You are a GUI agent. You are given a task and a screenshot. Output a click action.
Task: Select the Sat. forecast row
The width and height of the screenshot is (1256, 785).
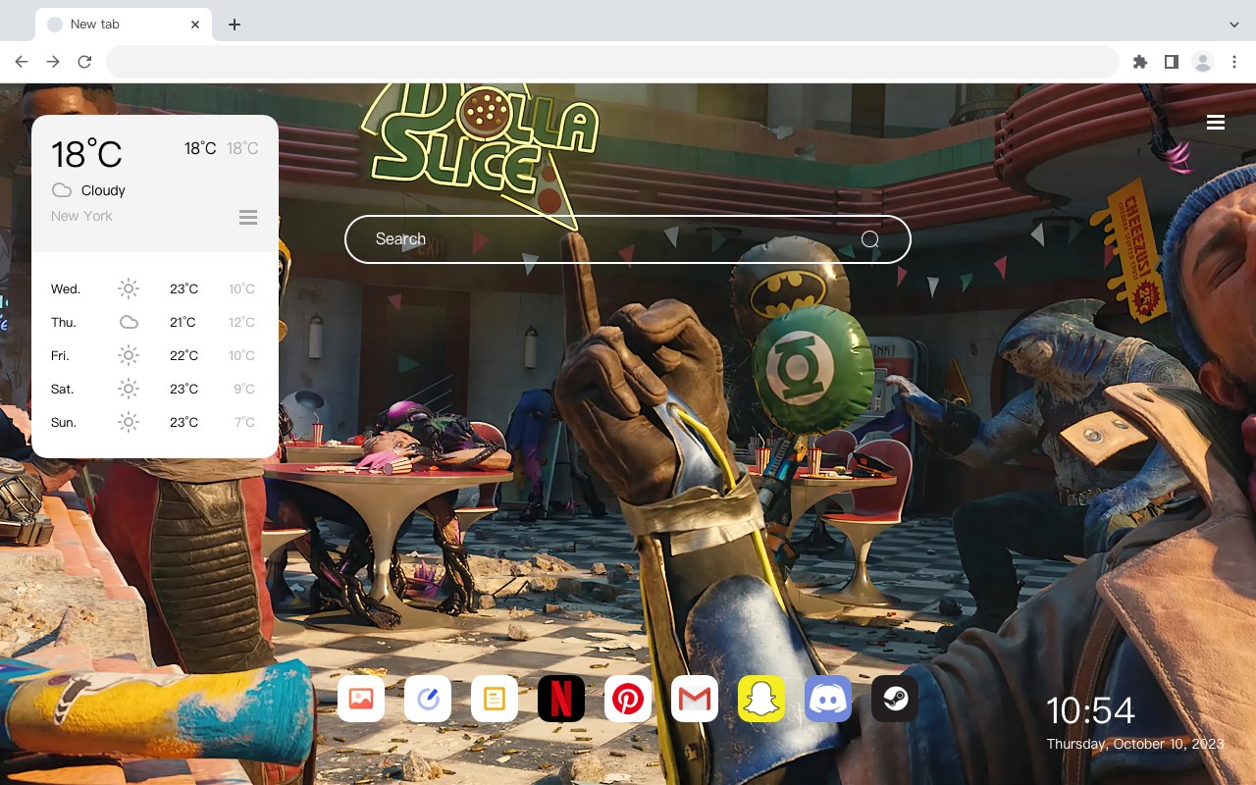tap(155, 389)
